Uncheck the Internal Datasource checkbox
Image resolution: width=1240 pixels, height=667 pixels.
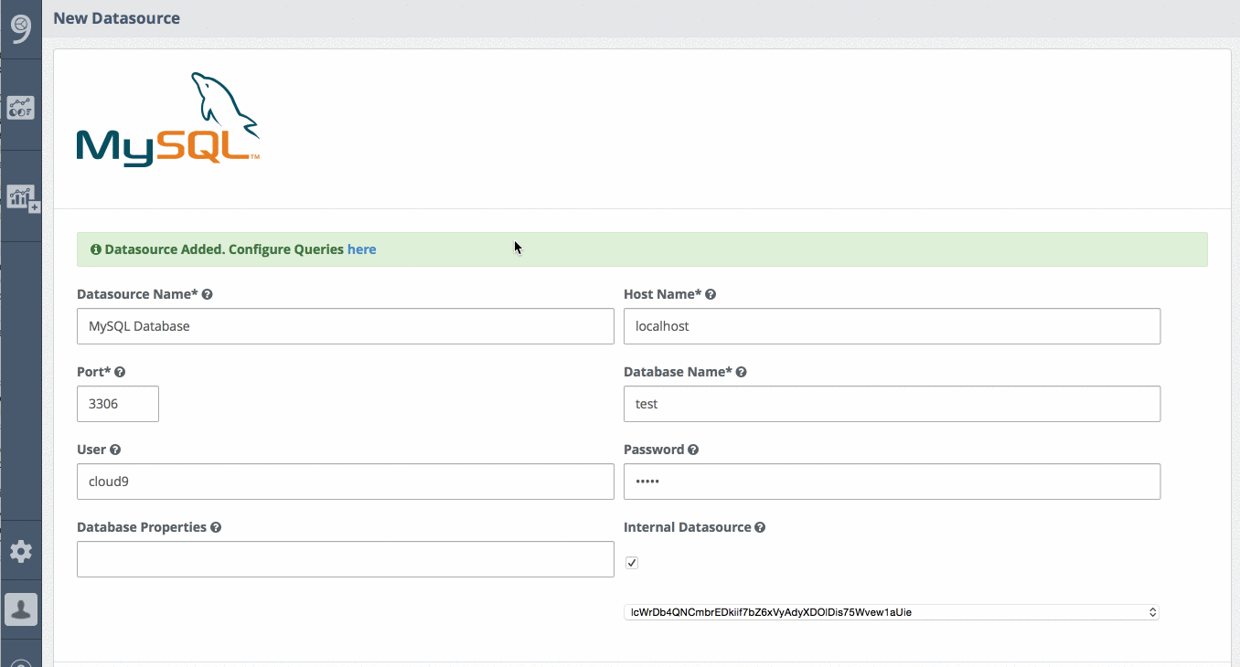tap(631, 563)
